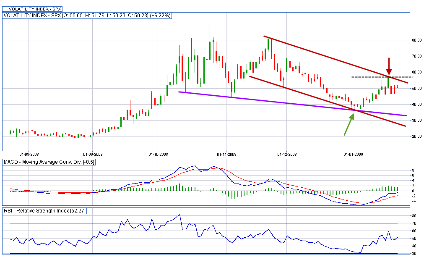Click the lowest negative MACD histogram bars
This screenshot has height=257, width=424.
pos(233,195)
